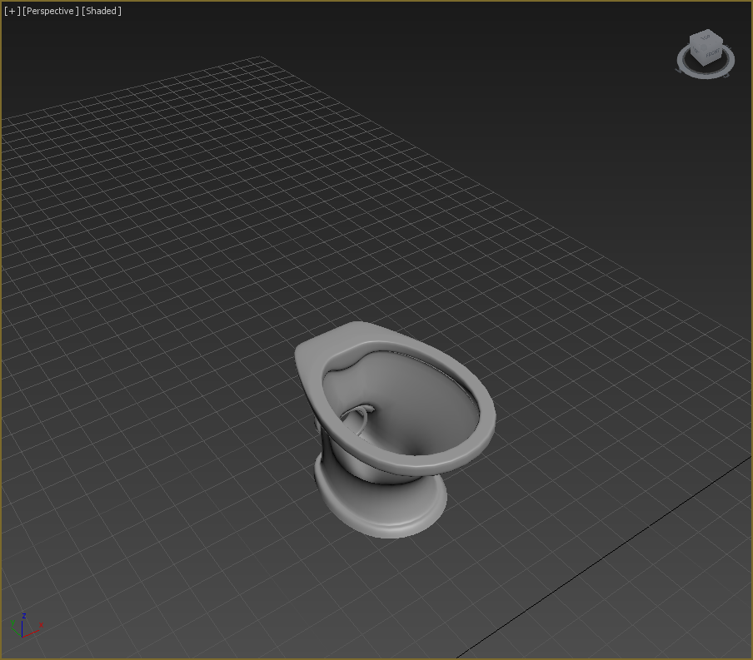Screen dimensions: 753x660
Task: Click the green Y axis label on tripod
Action: point(12,623)
